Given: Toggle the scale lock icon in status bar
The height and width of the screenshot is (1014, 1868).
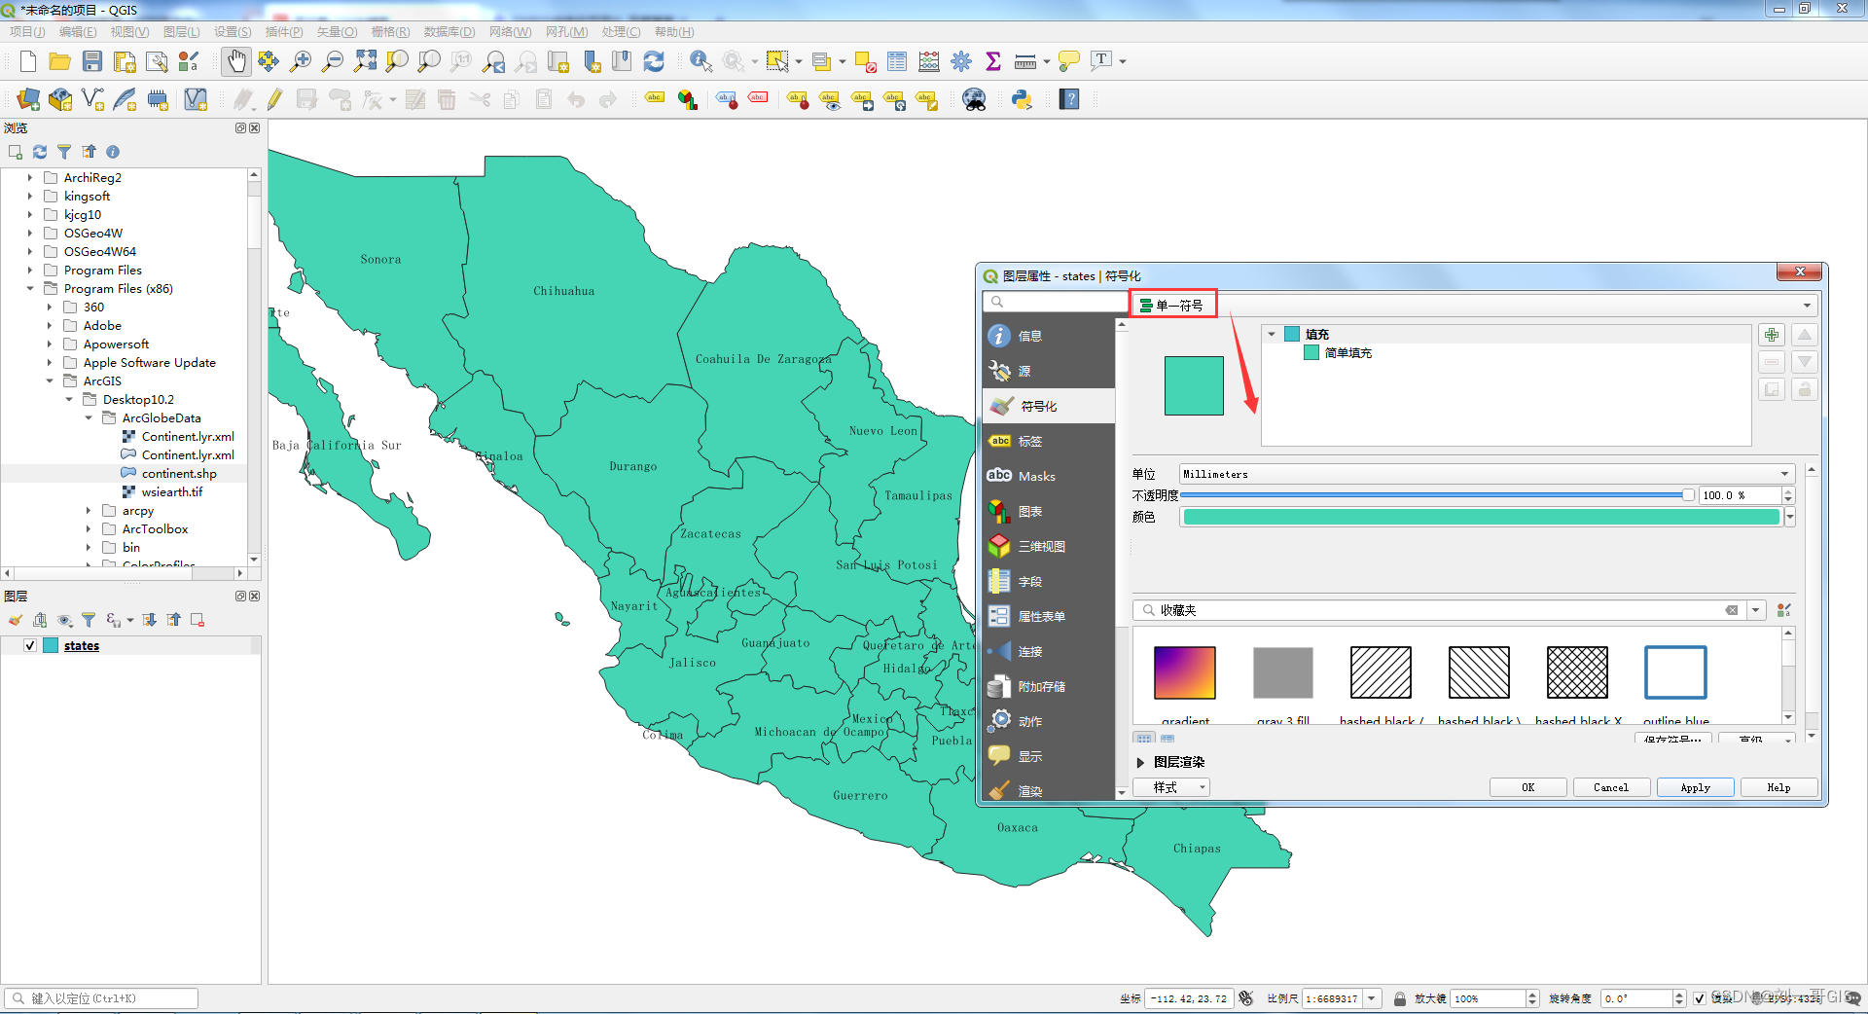Looking at the screenshot, I should click(1399, 998).
